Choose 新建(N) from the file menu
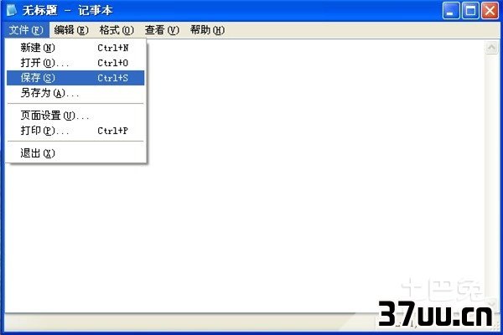The height and width of the screenshot is (335, 503). (x=75, y=48)
